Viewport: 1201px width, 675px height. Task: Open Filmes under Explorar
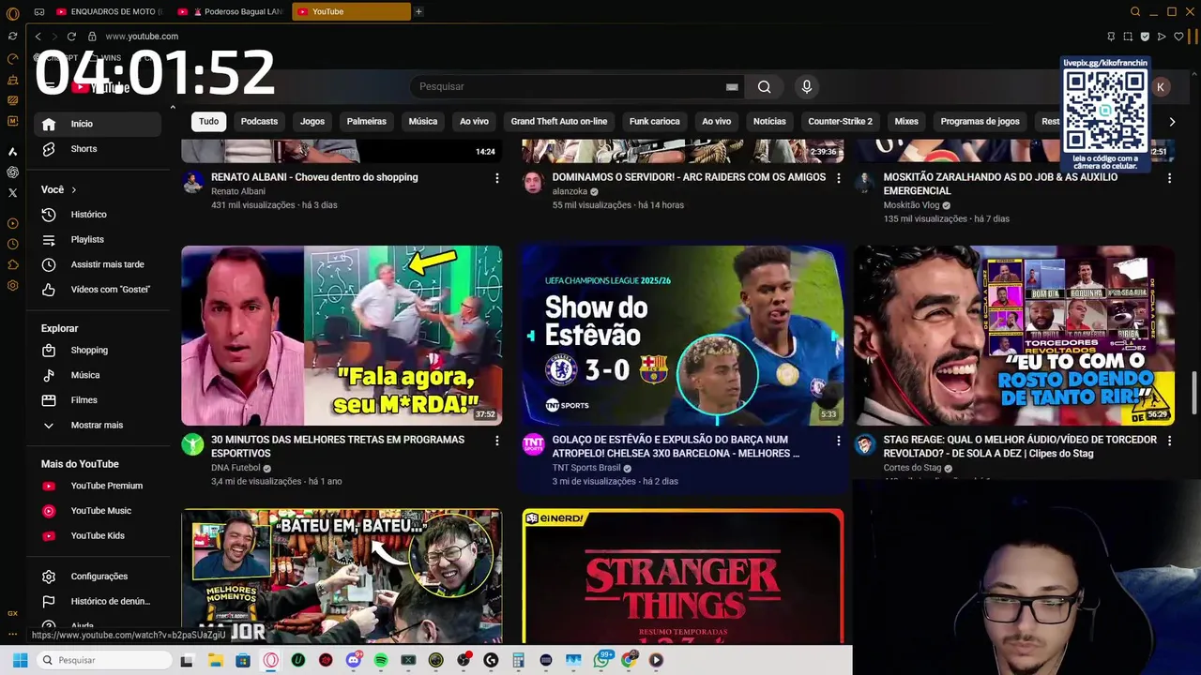coord(99,400)
